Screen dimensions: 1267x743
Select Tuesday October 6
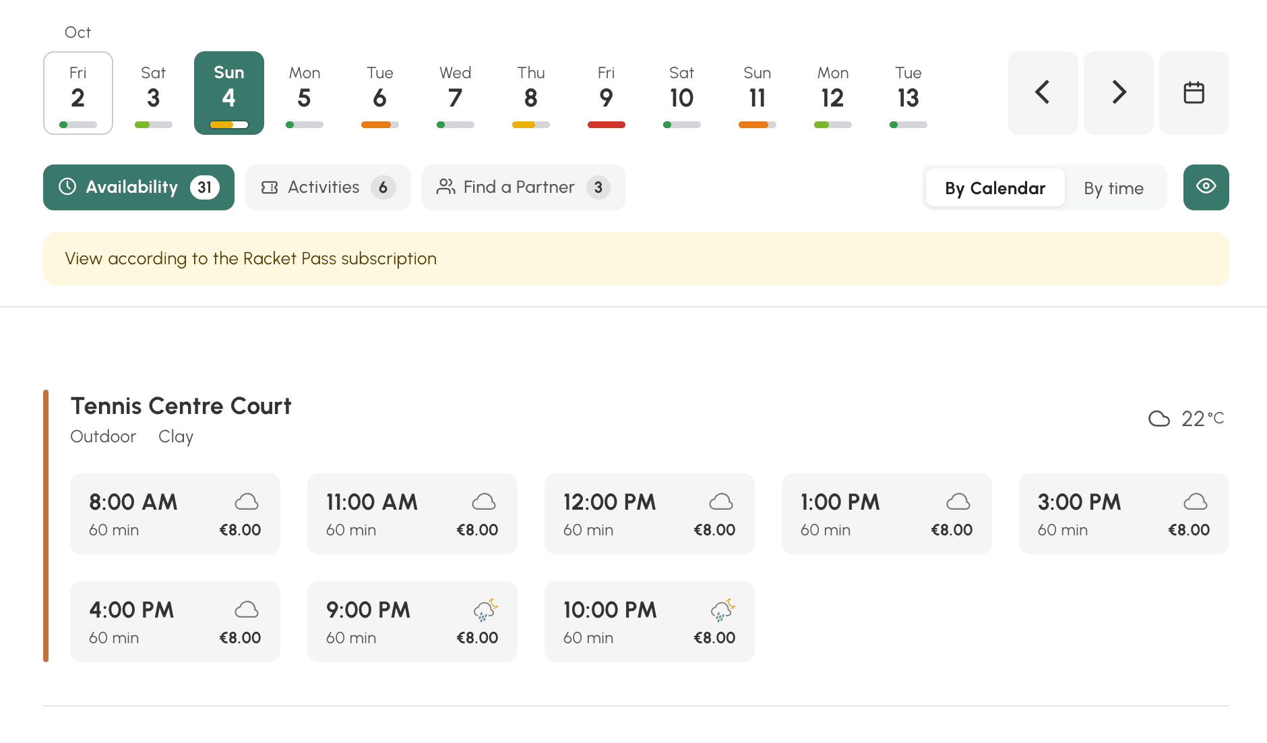(380, 93)
